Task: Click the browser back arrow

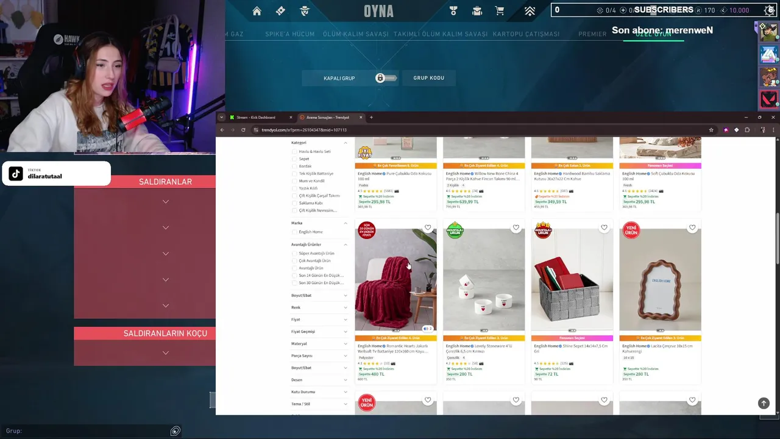Action: [x=222, y=130]
